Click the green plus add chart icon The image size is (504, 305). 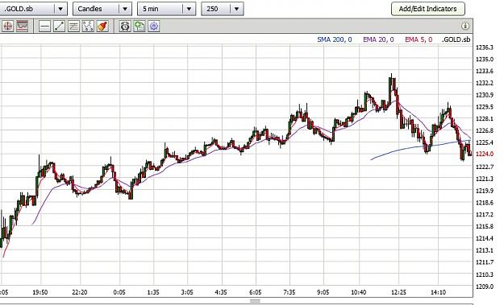140,27
